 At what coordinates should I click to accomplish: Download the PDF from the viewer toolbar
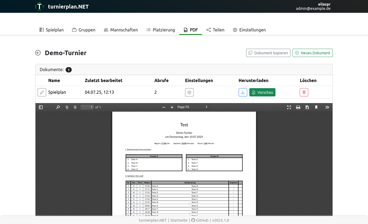point(307,107)
